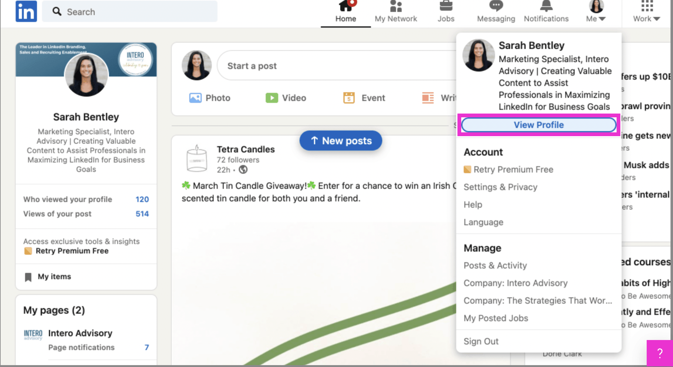Open Settings & Privacy
The image size is (673, 367).
pyautogui.click(x=500, y=187)
